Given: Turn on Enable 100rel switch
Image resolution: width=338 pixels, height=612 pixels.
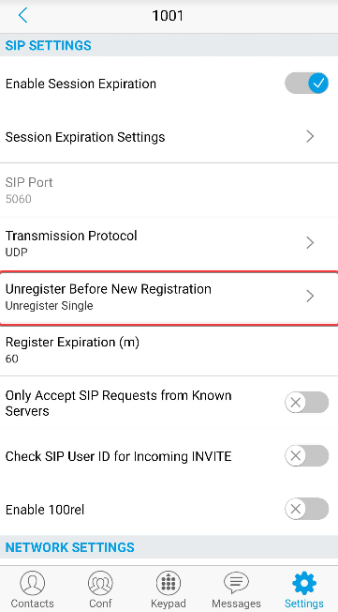Looking at the screenshot, I should [306, 509].
